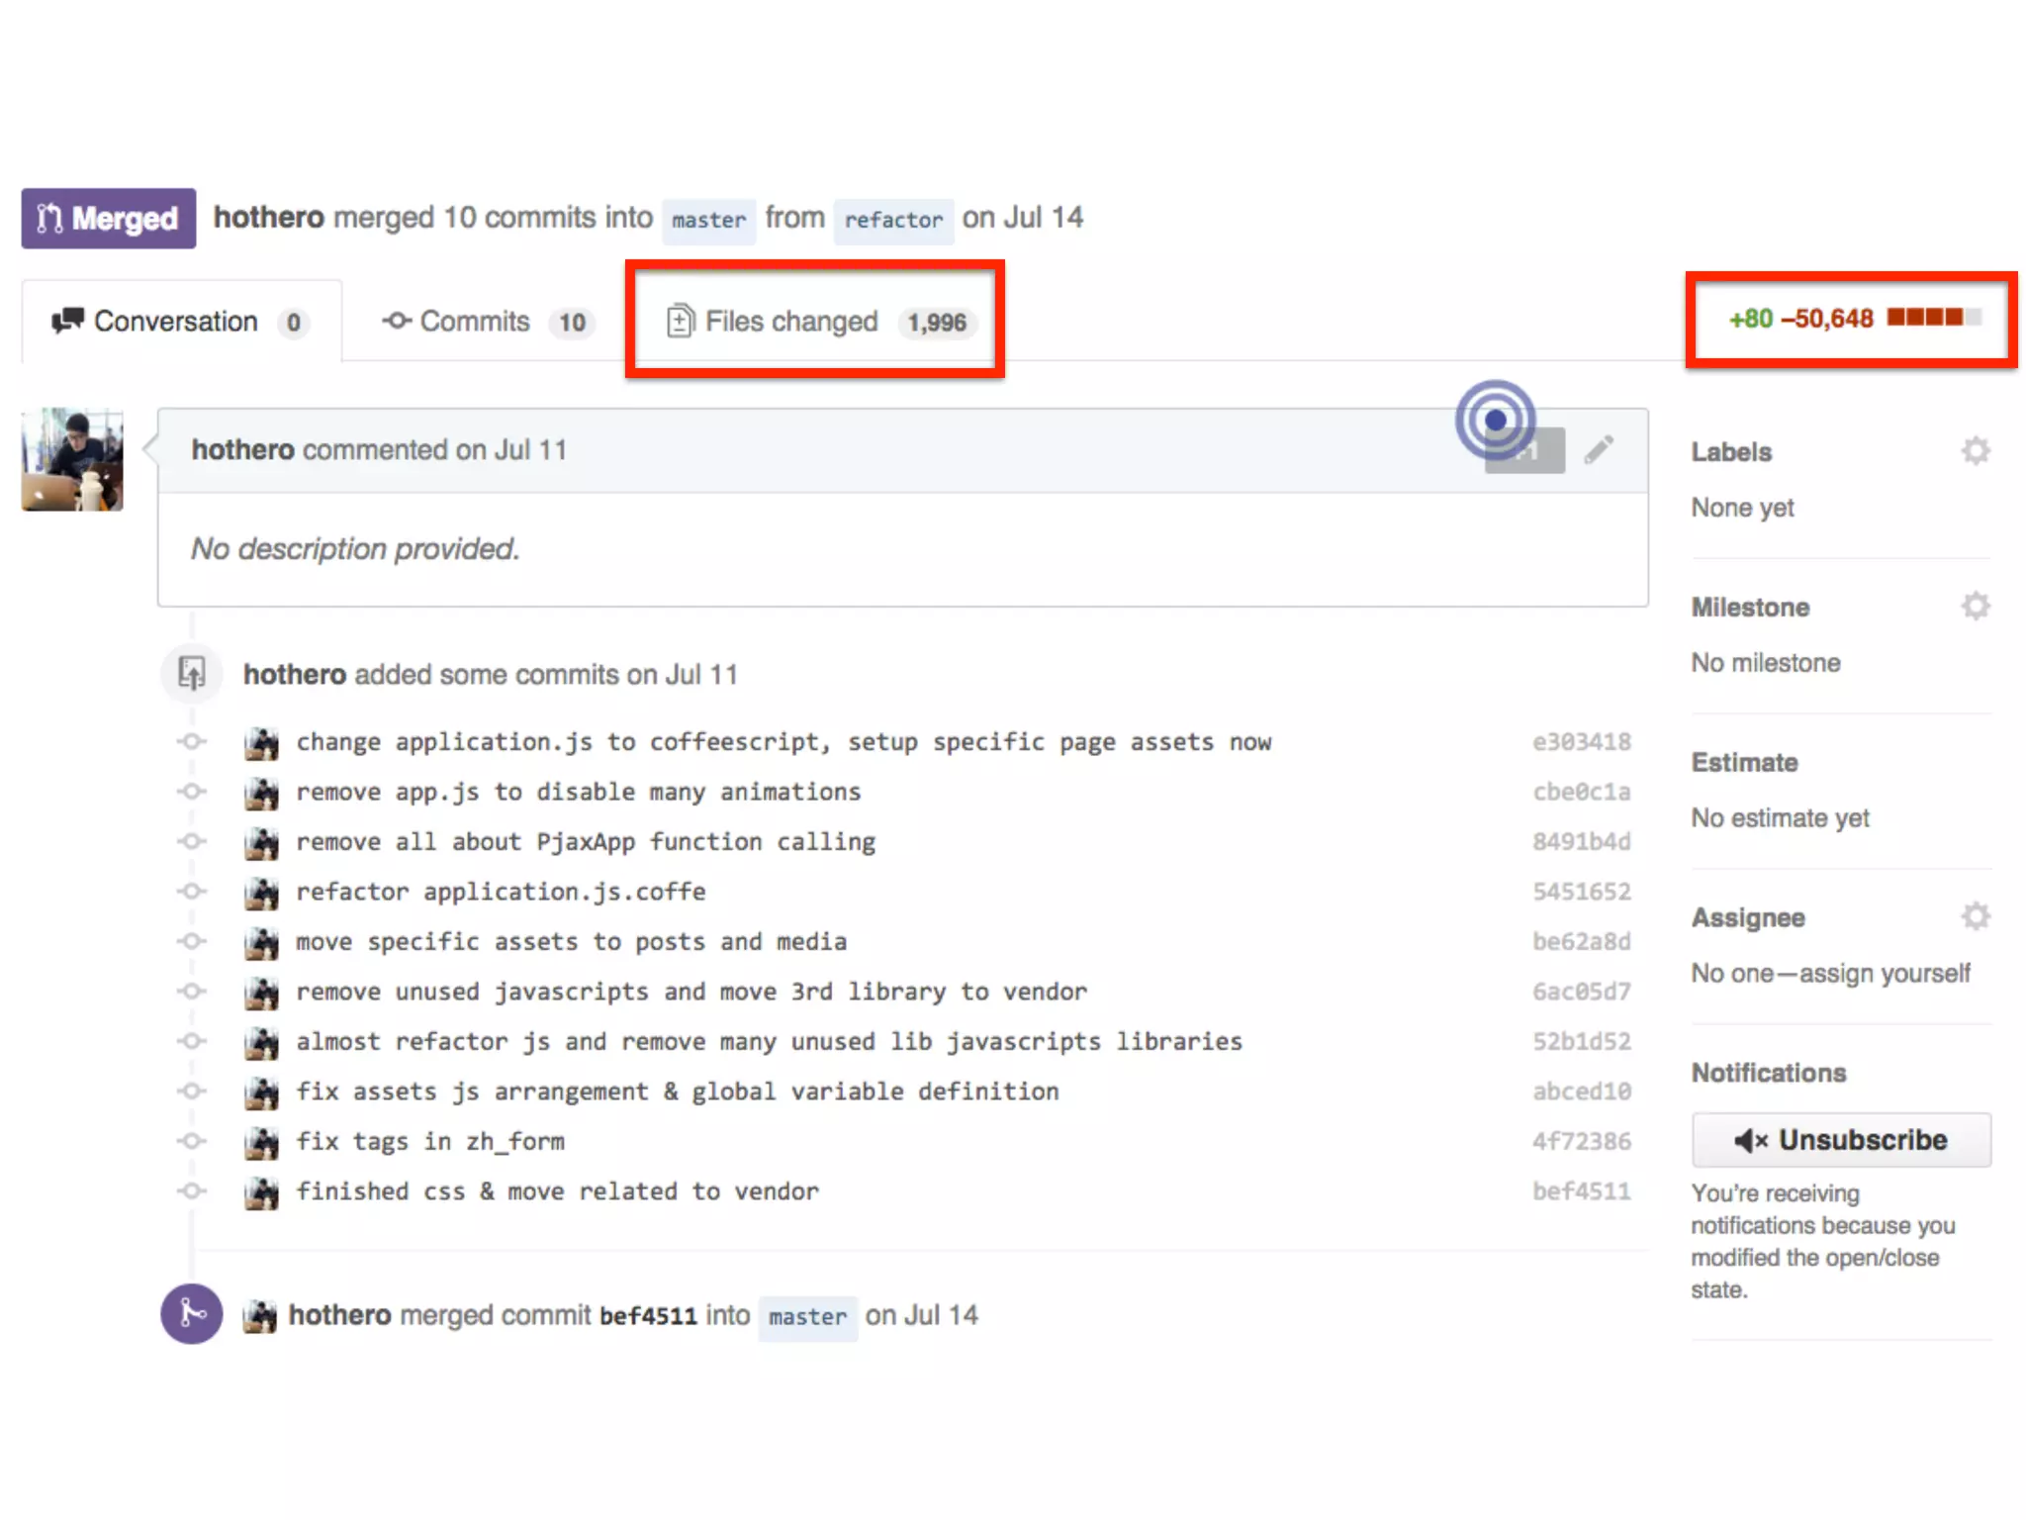Viewport: 2026px width, 1520px height.
Task: Open 'remove app.js to disable many animations' commit
Action: 579,792
